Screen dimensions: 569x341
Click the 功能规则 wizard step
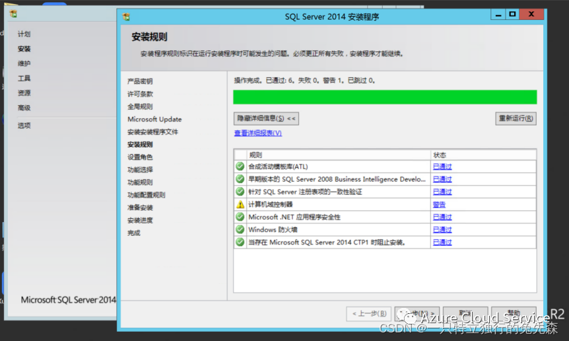click(x=140, y=182)
